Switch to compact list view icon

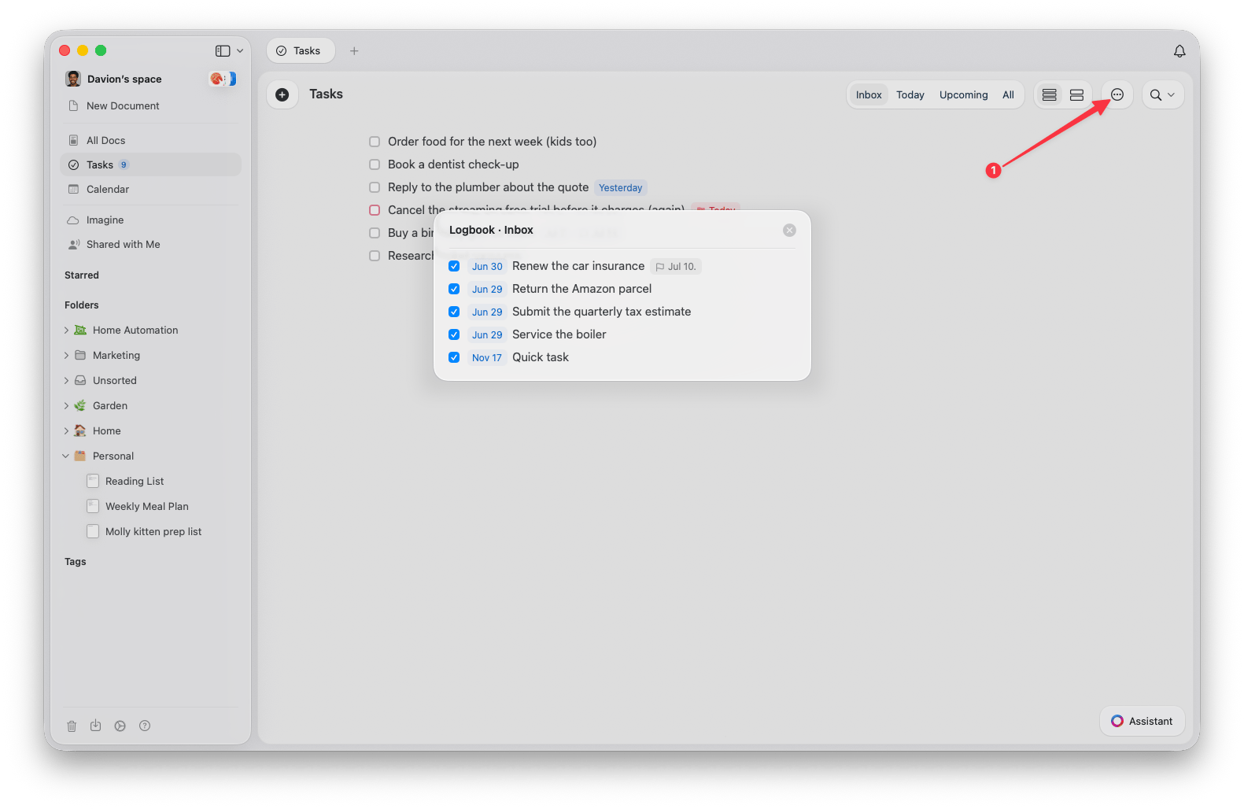tap(1049, 94)
